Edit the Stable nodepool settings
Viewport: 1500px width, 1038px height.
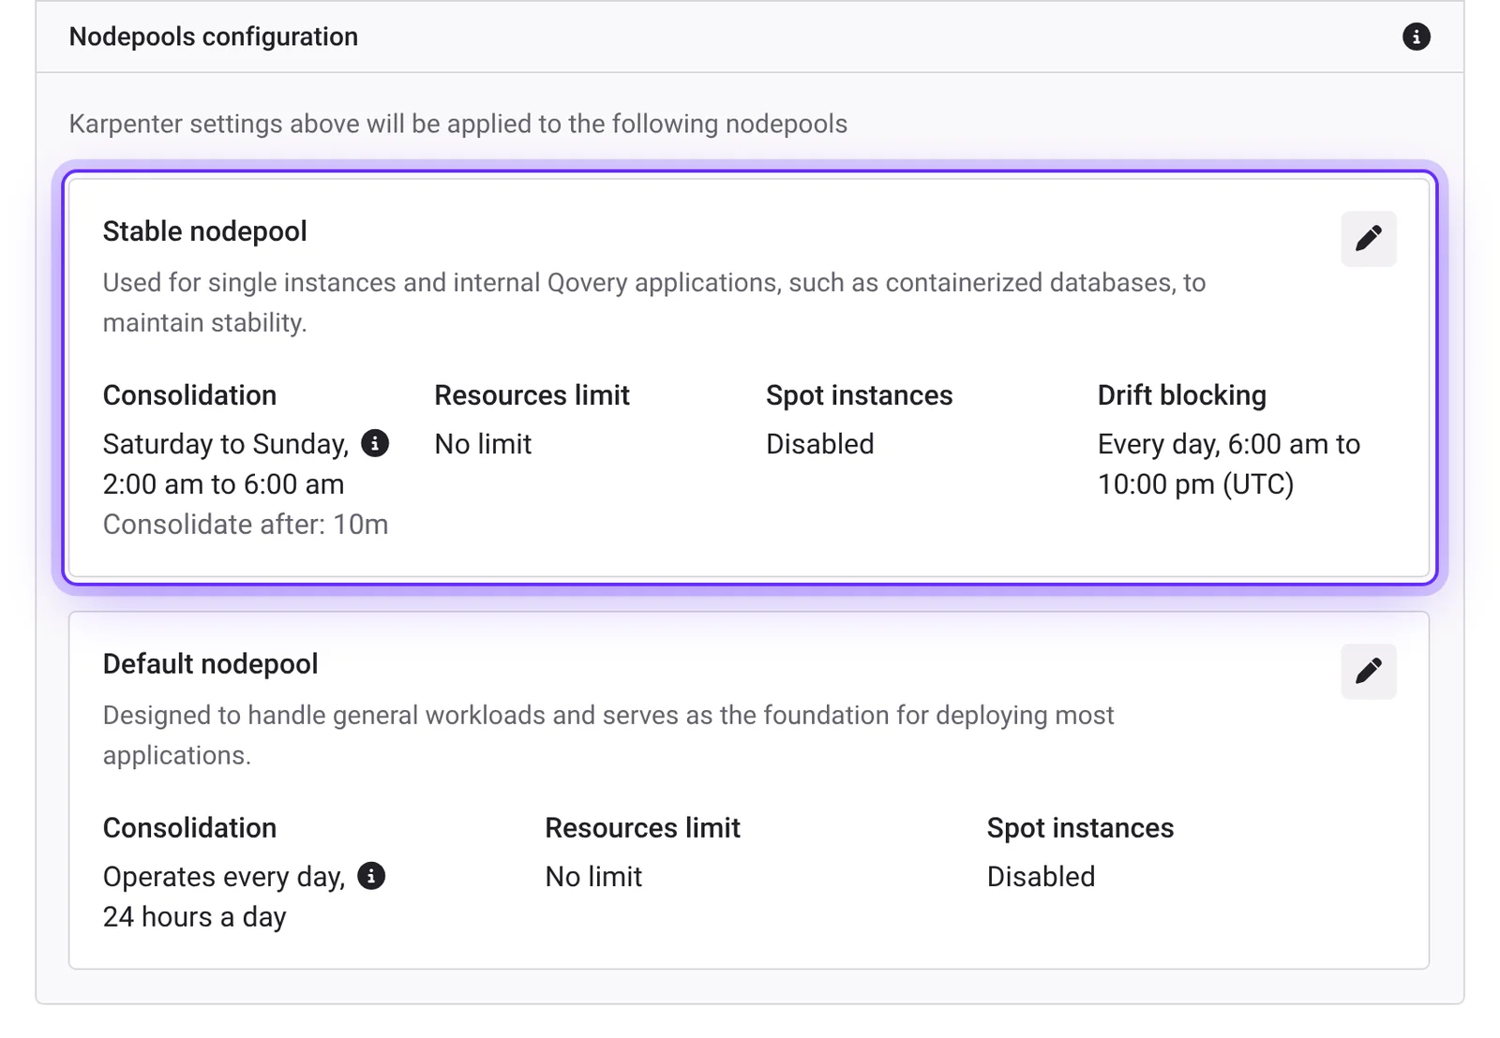(x=1368, y=239)
